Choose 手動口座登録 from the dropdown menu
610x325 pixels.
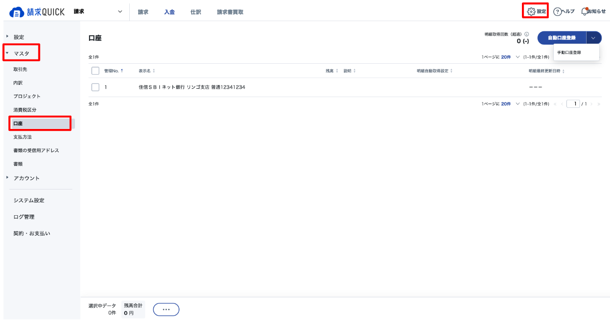(576, 53)
